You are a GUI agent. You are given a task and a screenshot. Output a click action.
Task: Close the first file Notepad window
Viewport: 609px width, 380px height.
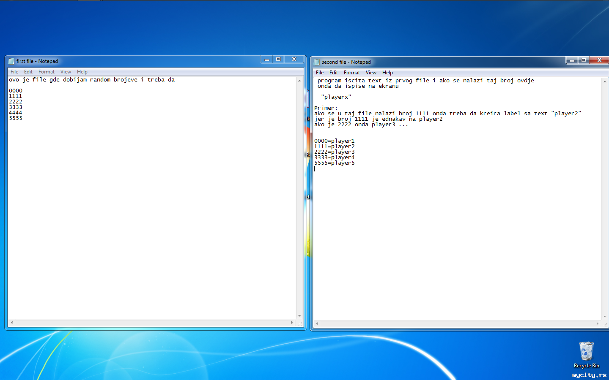pos(294,60)
